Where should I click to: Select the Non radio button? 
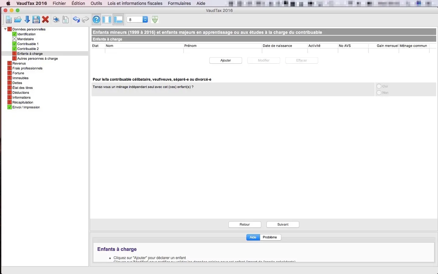(x=379, y=93)
